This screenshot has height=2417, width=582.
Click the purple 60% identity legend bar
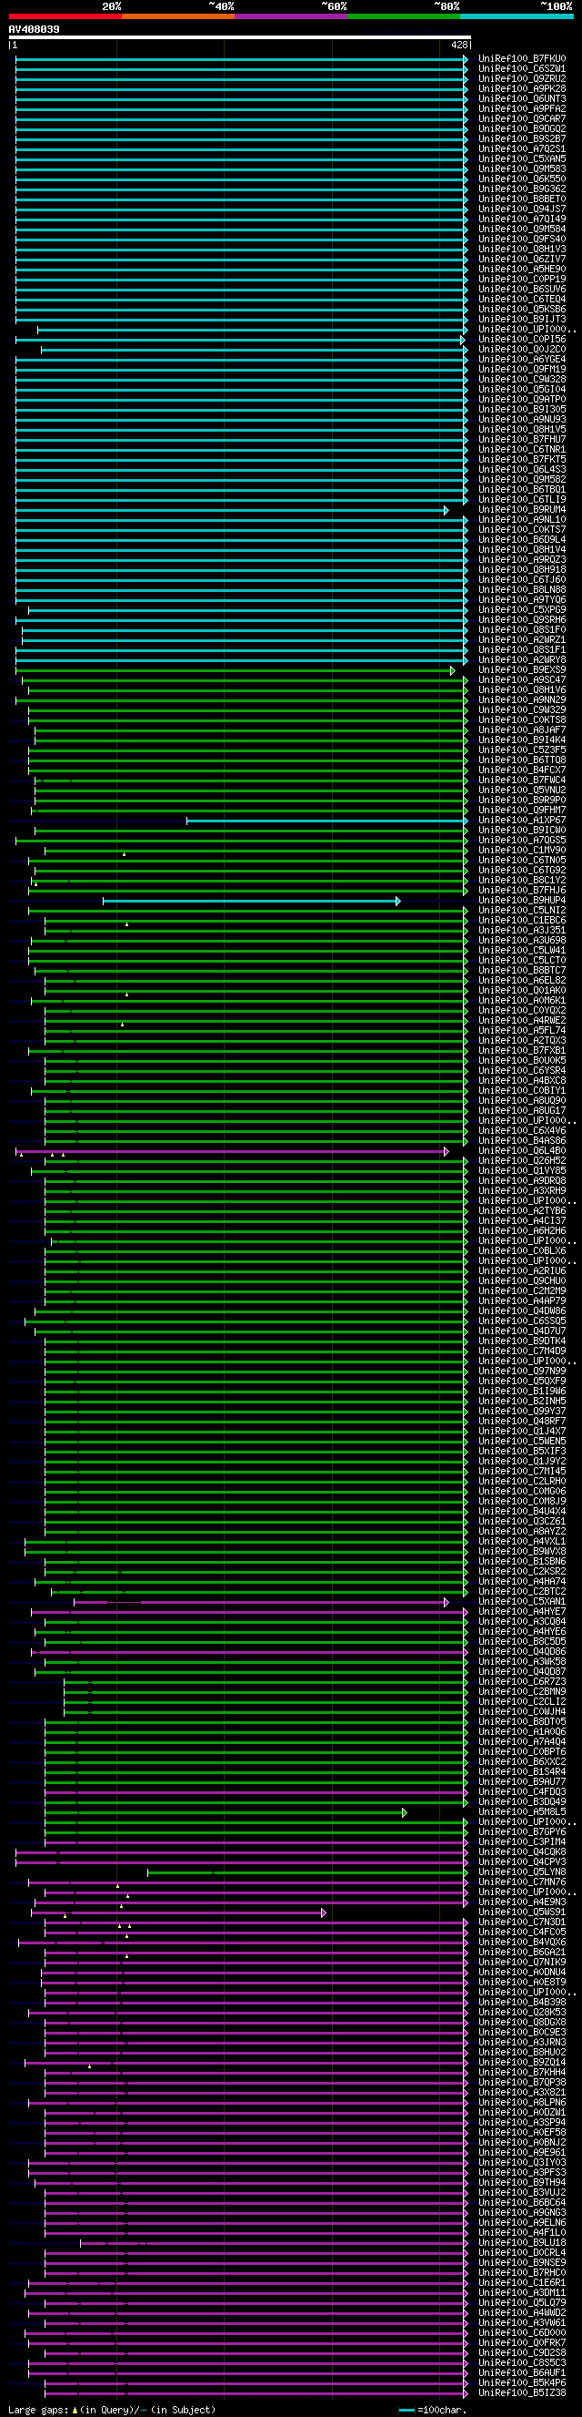coord(292,16)
